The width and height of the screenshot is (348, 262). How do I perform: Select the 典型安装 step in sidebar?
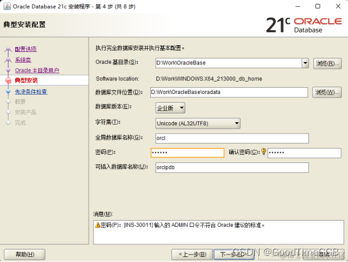26,80
